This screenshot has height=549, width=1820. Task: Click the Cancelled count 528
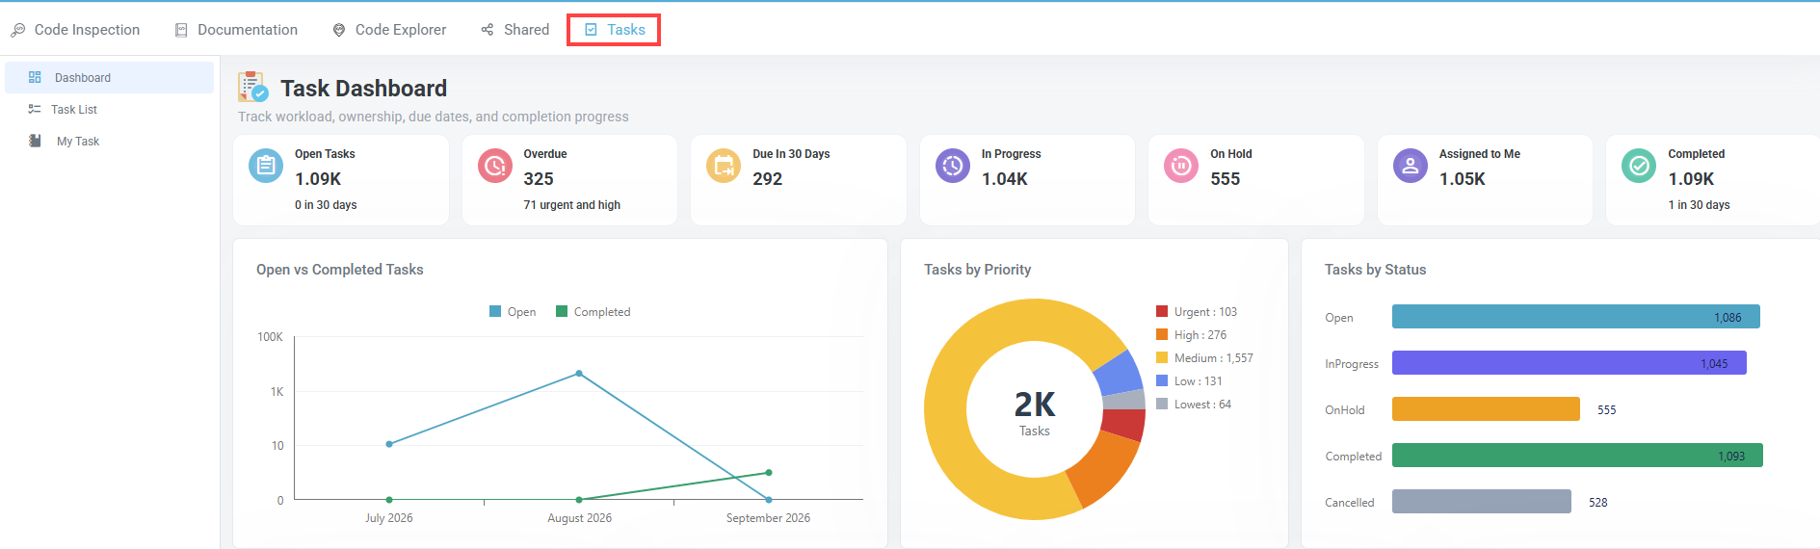(x=1598, y=503)
